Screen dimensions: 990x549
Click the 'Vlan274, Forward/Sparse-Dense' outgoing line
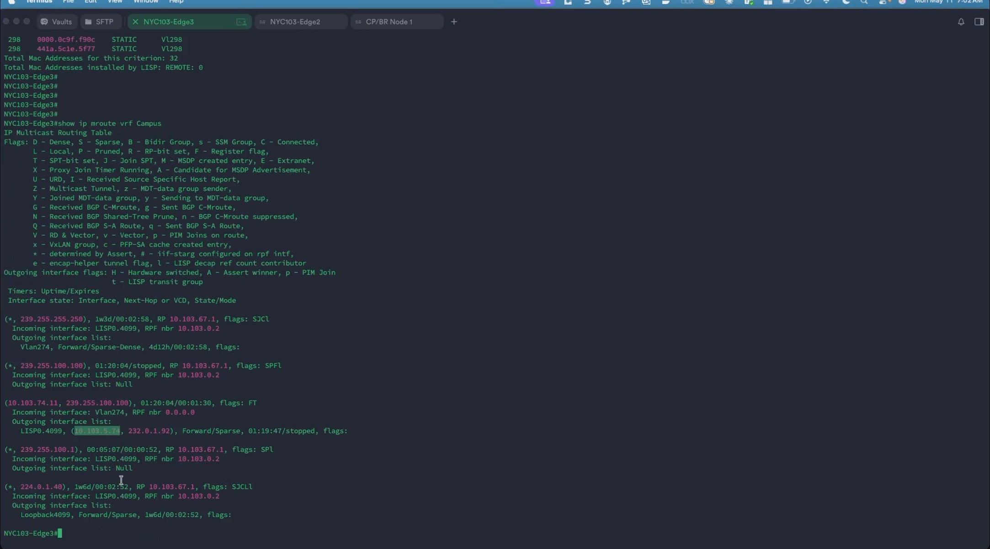point(130,347)
